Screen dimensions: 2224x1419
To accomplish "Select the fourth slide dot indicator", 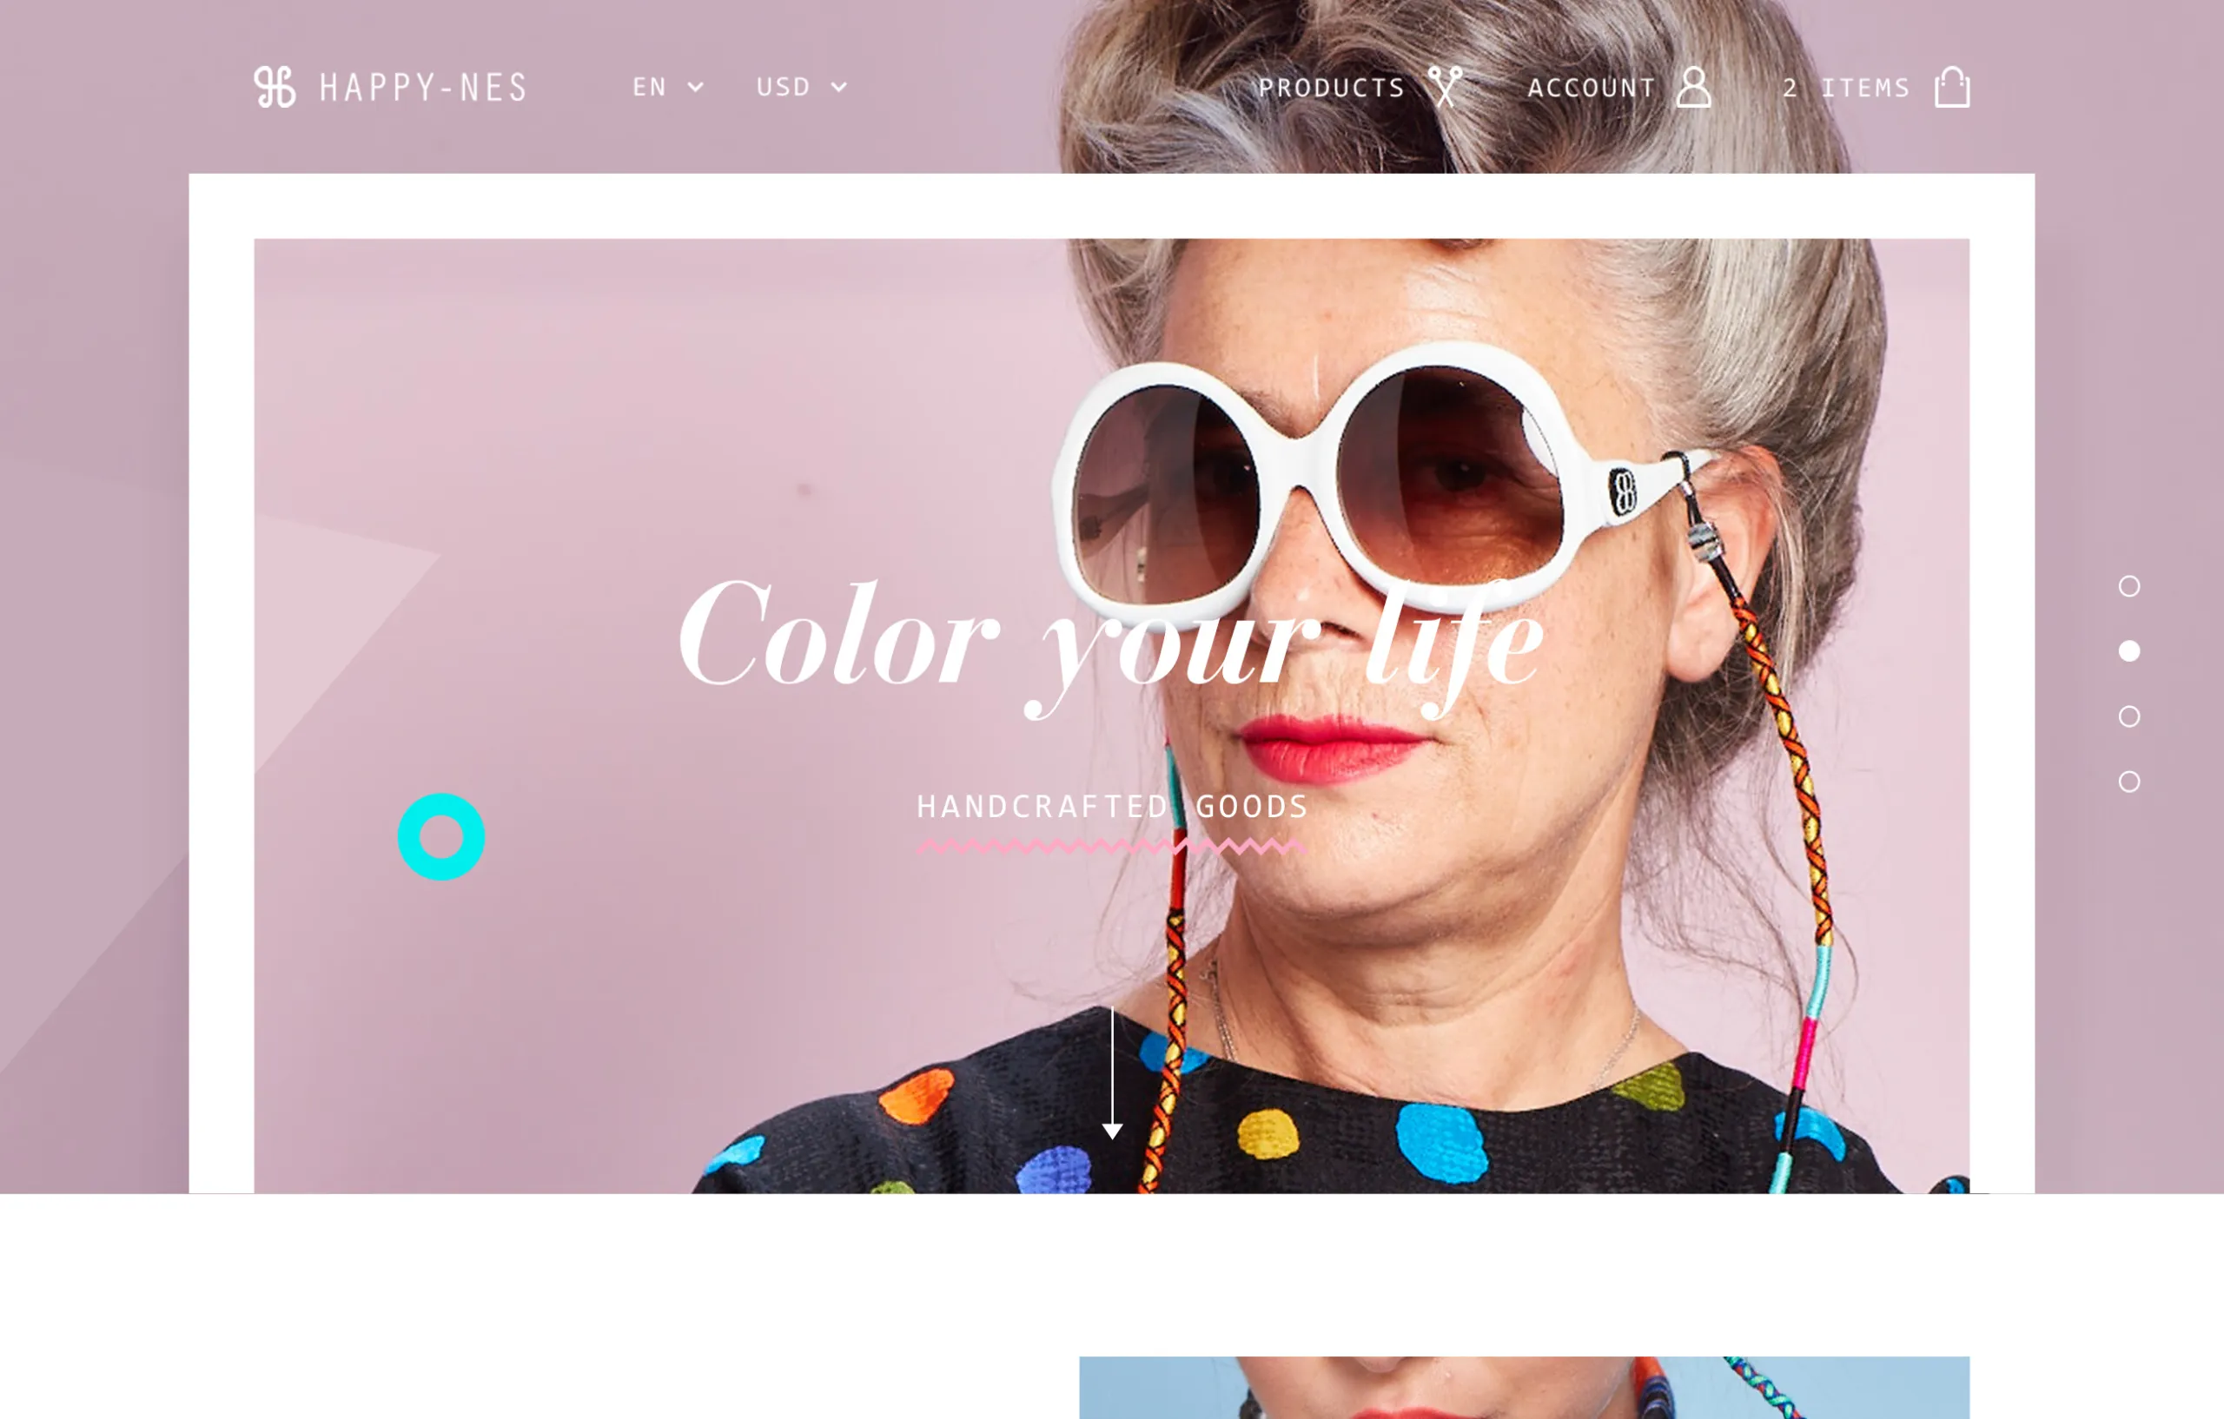I will click(2128, 782).
